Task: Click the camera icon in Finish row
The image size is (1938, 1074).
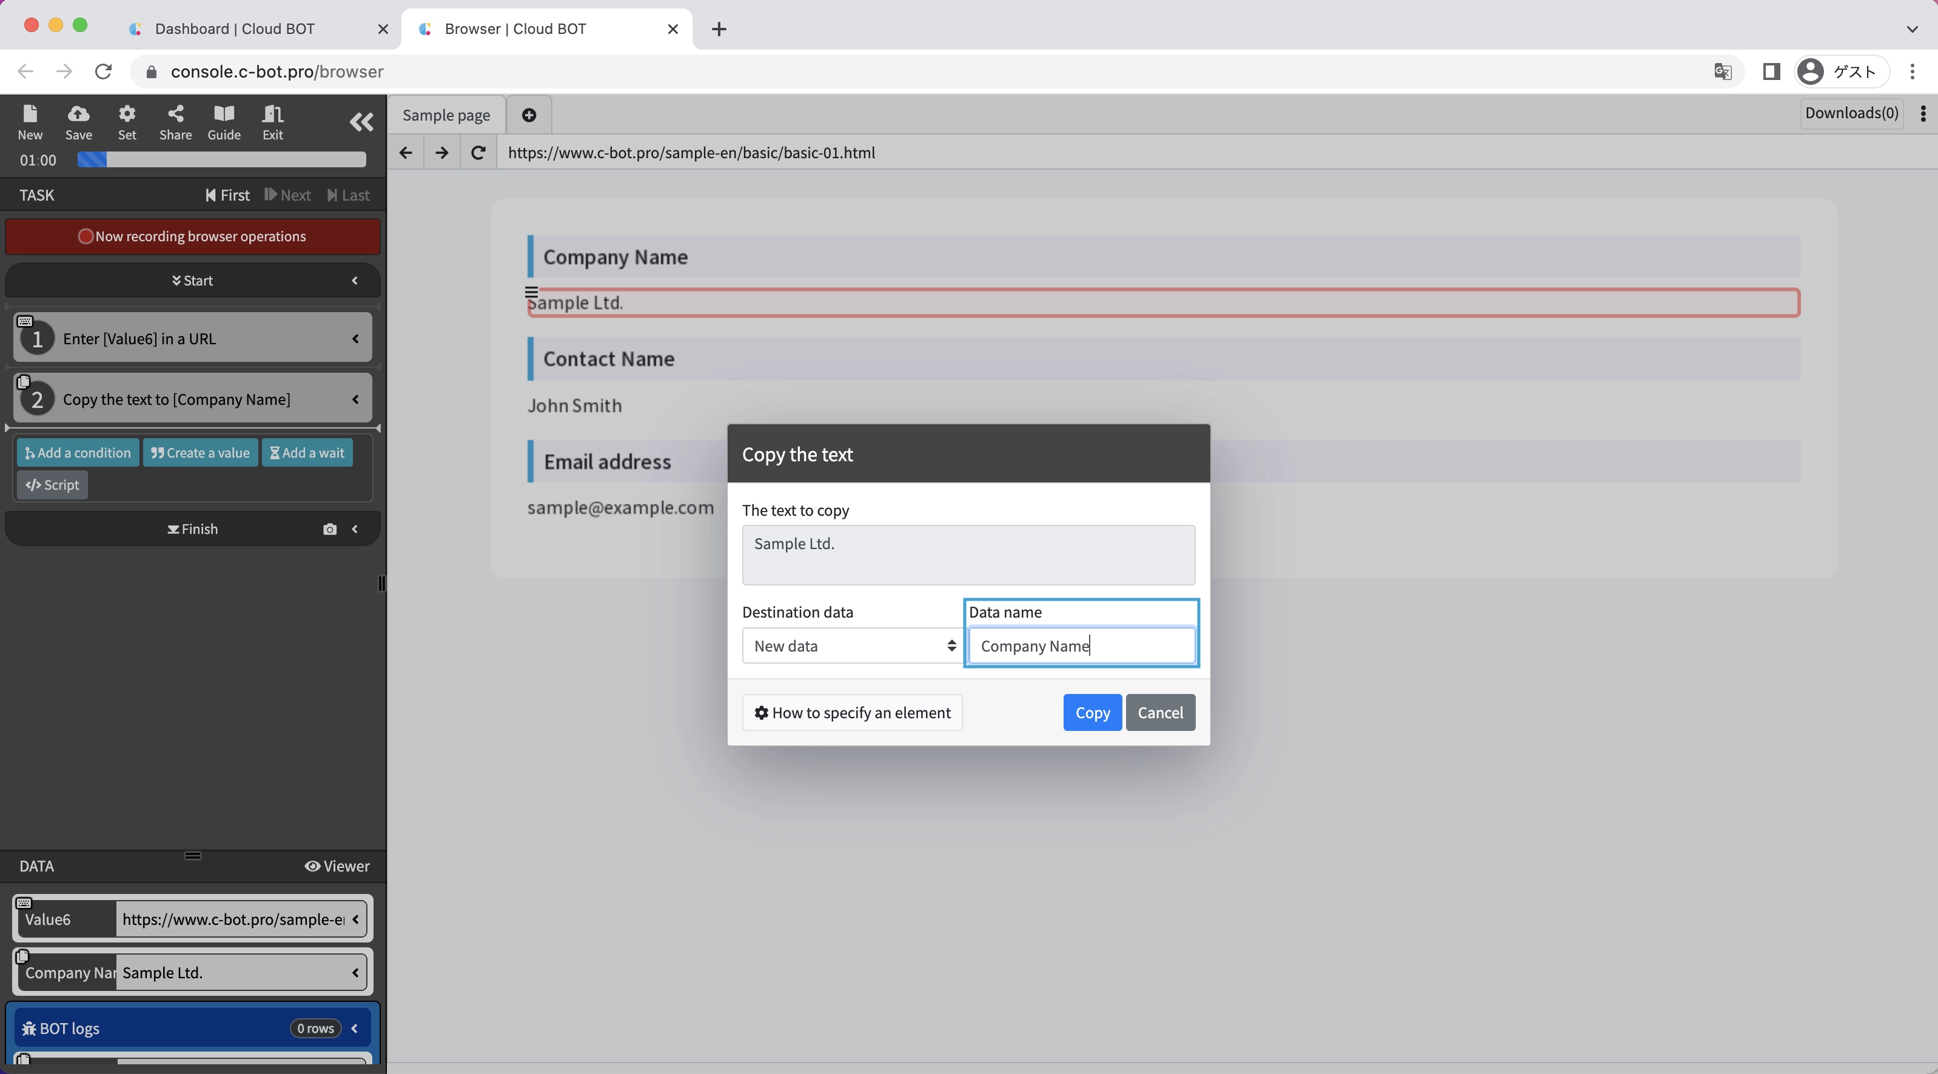Action: pyautogui.click(x=329, y=530)
